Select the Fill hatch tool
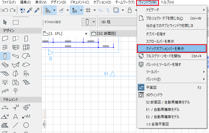This screenshot has height=133, width=209. click(x=5, y=125)
